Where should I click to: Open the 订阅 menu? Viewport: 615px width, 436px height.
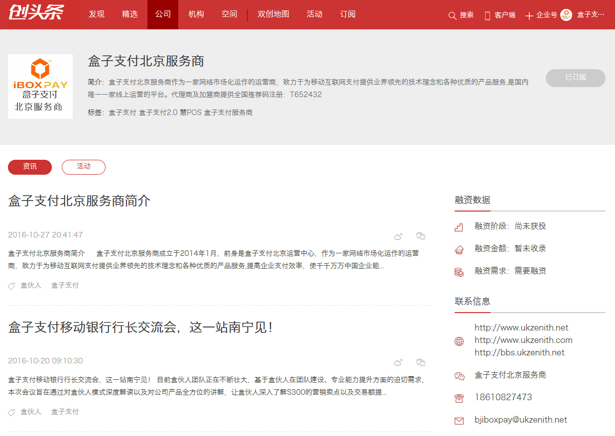tap(348, 14)
